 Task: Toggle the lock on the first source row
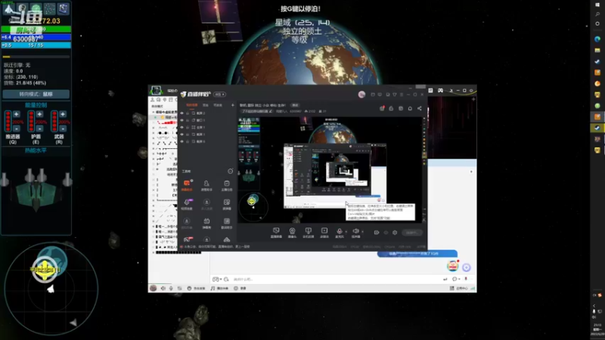(188, 113)
